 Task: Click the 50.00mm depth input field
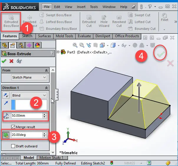pyautogui.click(x=27, y=115)
